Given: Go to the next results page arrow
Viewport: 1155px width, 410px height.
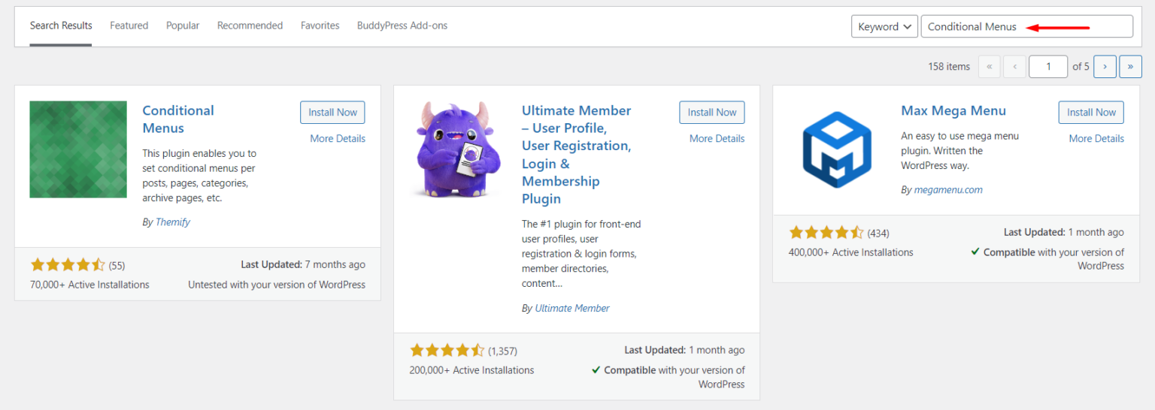Looking at the screenshot, I should 1105,67.
